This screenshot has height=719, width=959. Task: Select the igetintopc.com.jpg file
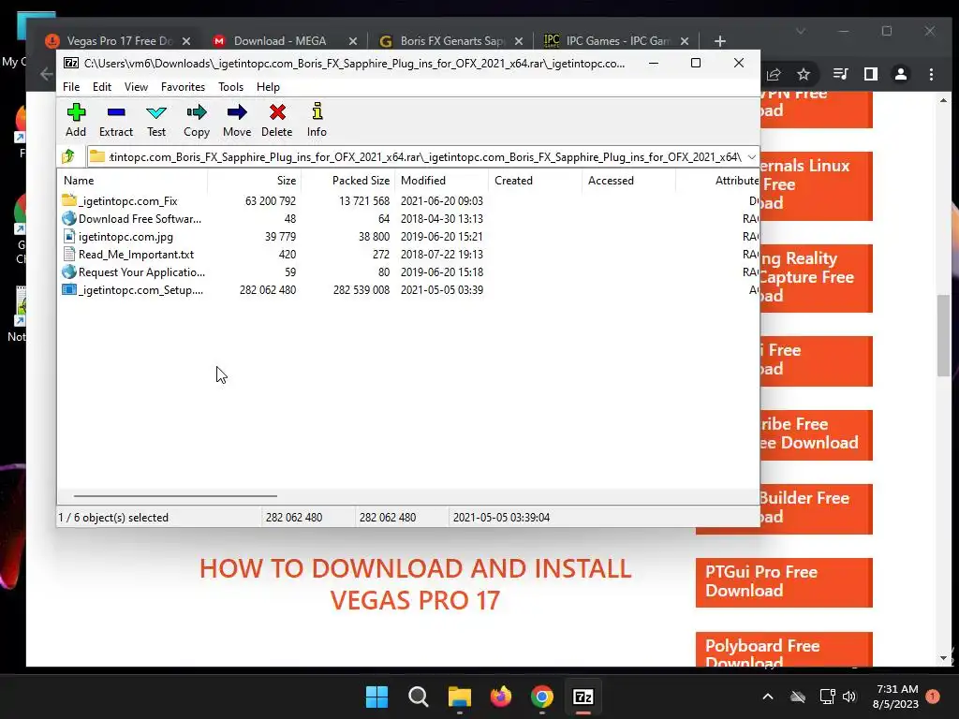pos(117,236)
